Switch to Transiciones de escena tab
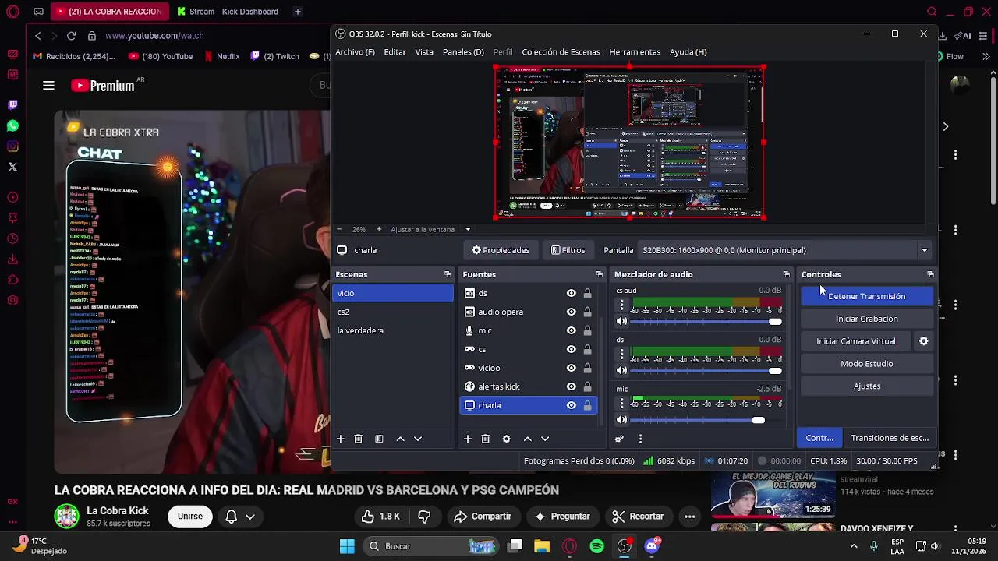Image resolution: width=998 pixels, height=561 pixels. click(890, 438)
